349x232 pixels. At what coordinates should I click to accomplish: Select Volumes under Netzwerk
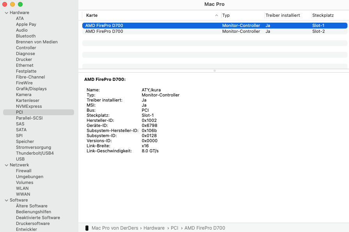click(x=25, y=182)
